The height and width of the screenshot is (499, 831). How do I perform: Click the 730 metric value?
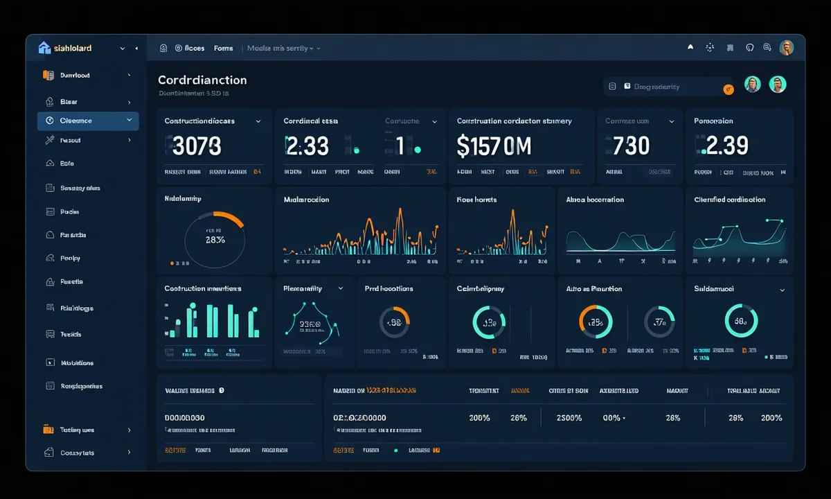[631, 146]
